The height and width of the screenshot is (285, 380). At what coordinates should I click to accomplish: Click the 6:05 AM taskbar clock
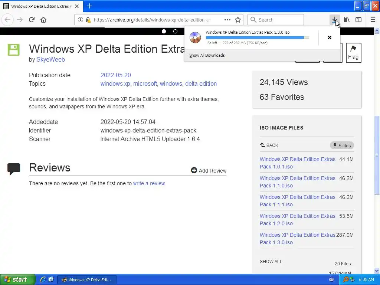click(366, 279)
